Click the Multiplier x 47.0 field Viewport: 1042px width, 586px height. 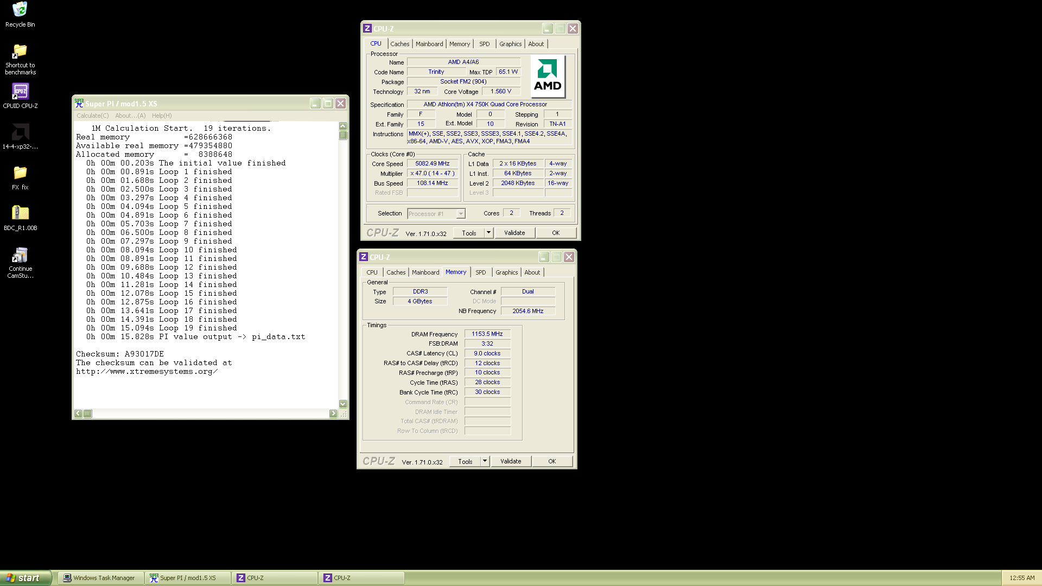click(x=433, y=173)
